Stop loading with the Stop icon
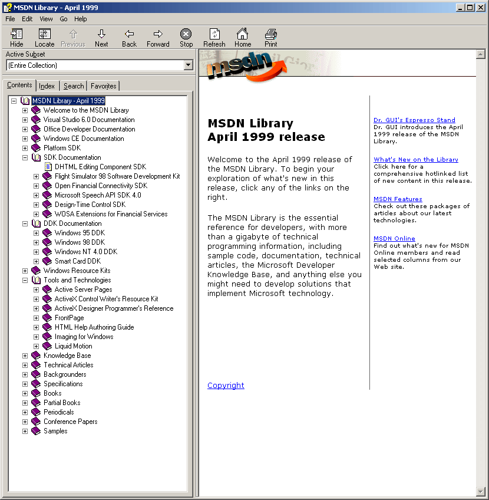Image resolution: width=489 pixels, height=500 pixels. pyautogui.click(x=186, y=34)
